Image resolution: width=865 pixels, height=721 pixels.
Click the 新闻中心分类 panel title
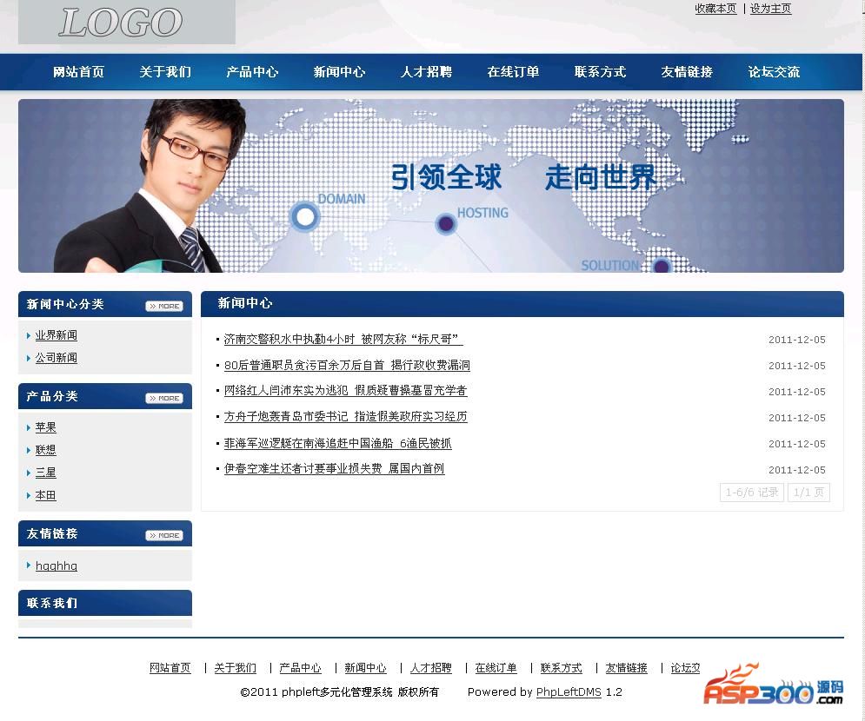click(x=65, y=304)
